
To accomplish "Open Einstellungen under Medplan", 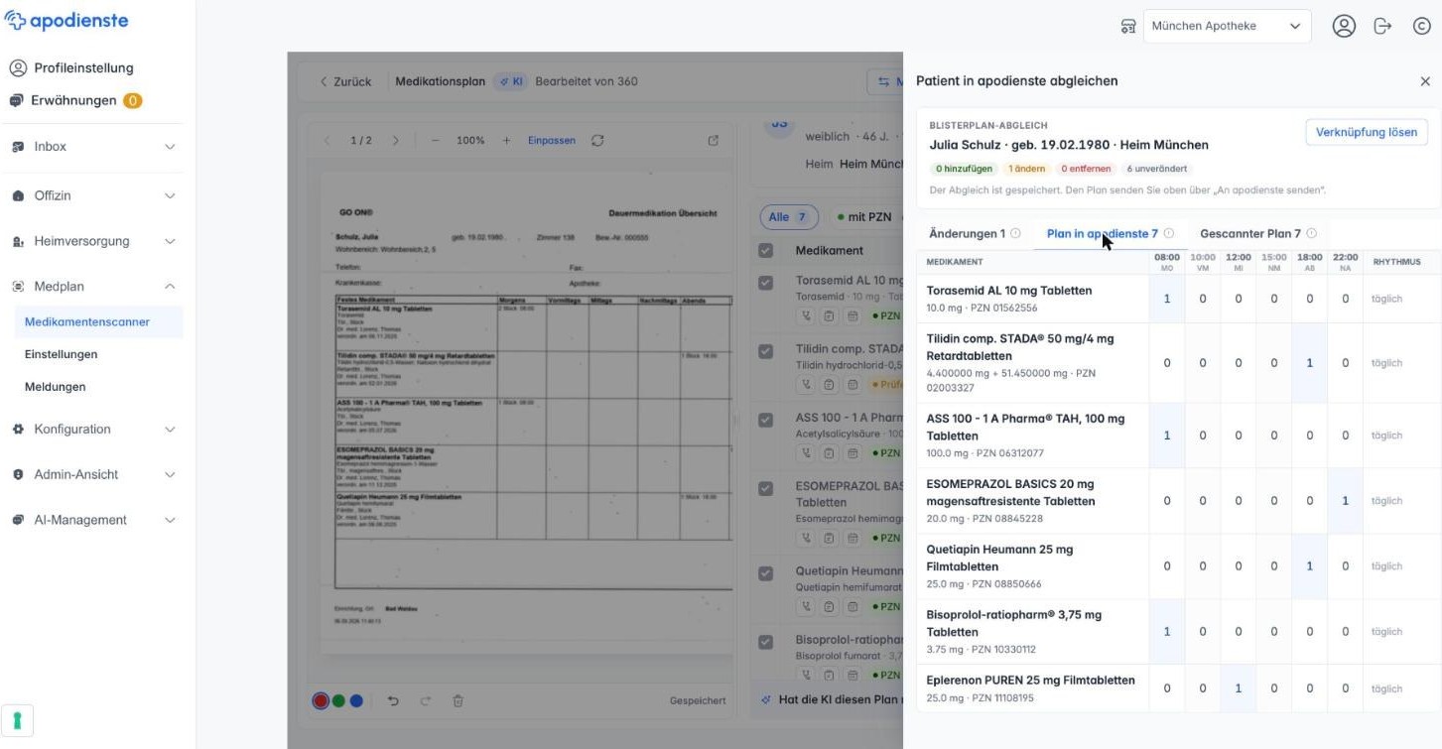I will coord(61,354).
